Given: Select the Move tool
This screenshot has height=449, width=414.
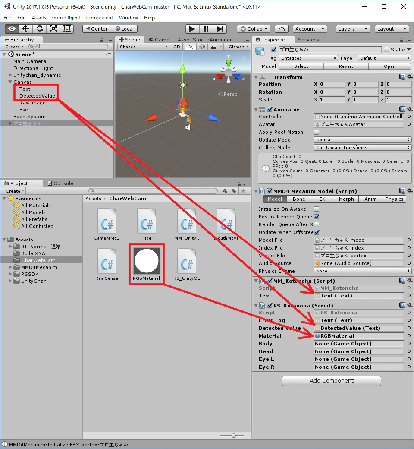Looking at the screenshot, I should 25,29.
